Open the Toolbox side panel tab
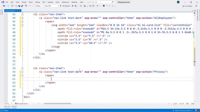 click(x=2, y=12)
